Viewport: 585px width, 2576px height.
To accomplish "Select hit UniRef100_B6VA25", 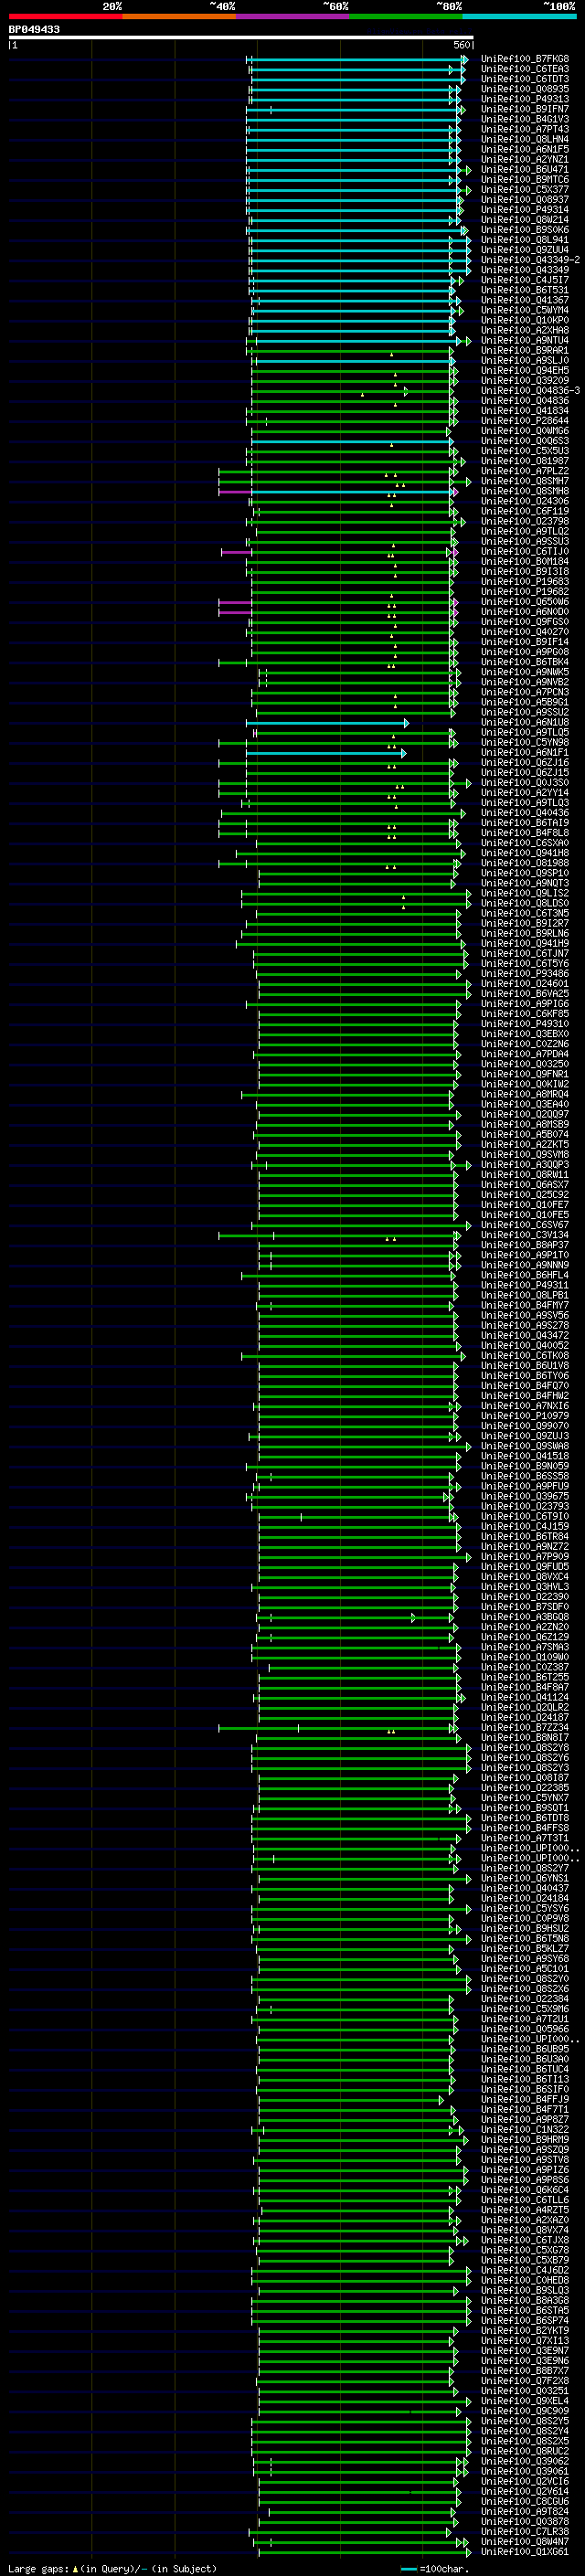I will click(x=525, y=994).
